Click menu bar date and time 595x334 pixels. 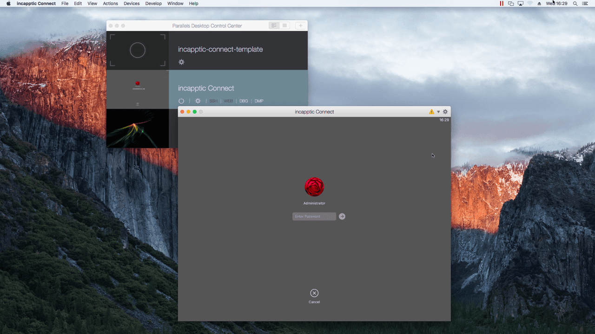tap(556, 3)
